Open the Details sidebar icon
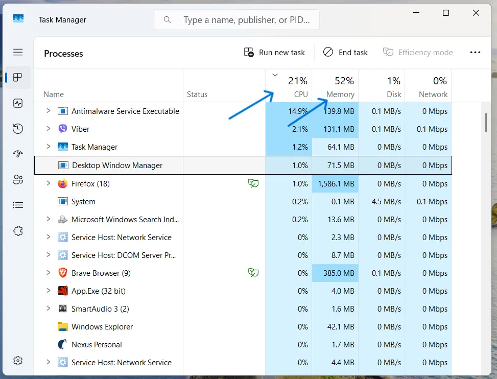497x379 pixels. 18,205
